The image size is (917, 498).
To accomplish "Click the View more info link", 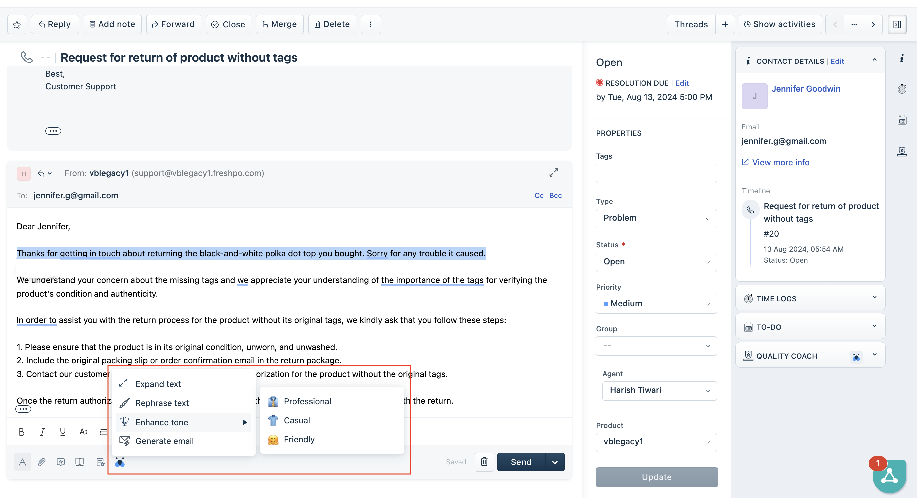I will click(x=780, y=162).
